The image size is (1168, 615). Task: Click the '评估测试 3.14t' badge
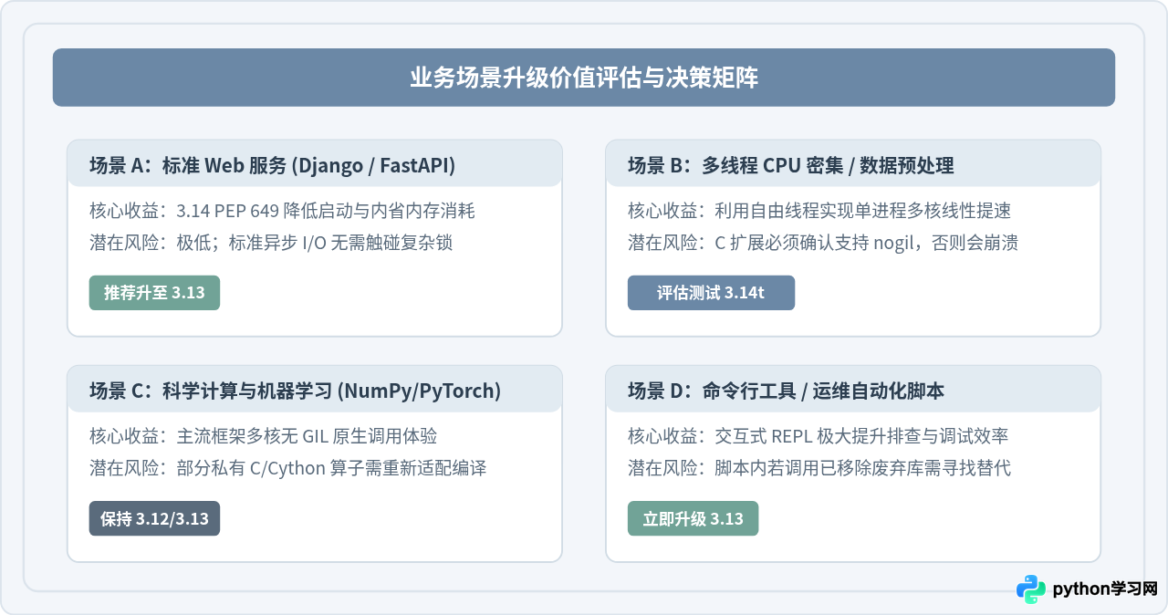(711, 293)
